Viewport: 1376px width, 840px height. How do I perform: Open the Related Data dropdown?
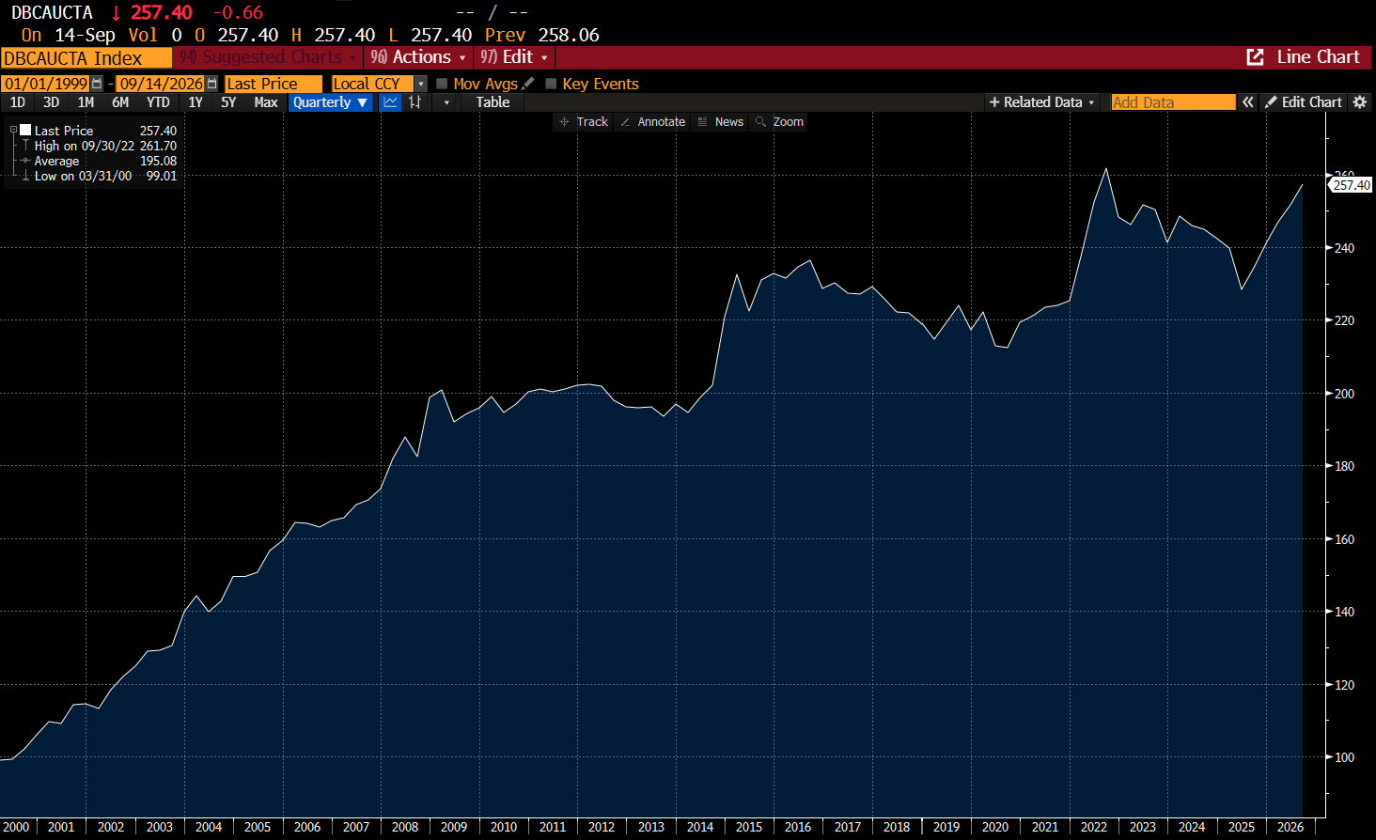[x=1041, y=102]
